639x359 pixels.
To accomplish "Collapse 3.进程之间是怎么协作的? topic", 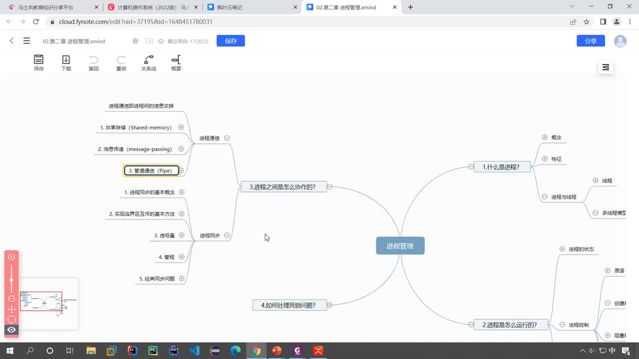I will point(329,187).
